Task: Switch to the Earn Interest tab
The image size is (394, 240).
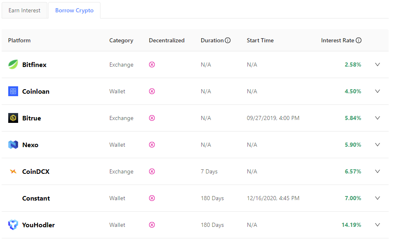Action: pyautogui.click(x=24, y=10)
